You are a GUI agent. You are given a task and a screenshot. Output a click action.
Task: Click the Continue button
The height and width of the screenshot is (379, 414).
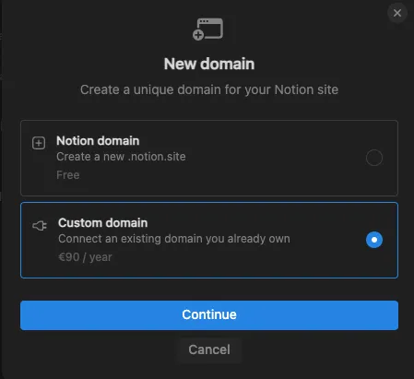(209, 315)
